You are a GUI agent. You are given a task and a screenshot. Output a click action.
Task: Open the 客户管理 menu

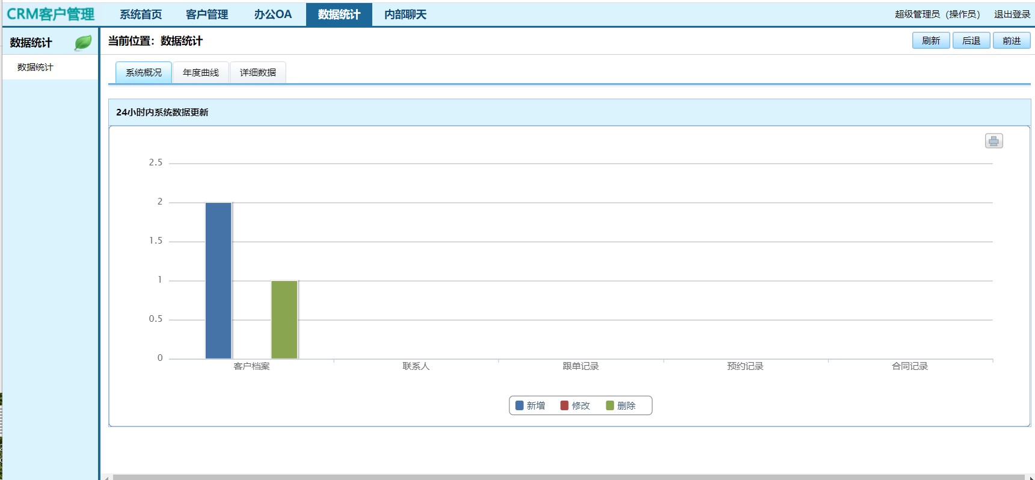coord(207,14)
